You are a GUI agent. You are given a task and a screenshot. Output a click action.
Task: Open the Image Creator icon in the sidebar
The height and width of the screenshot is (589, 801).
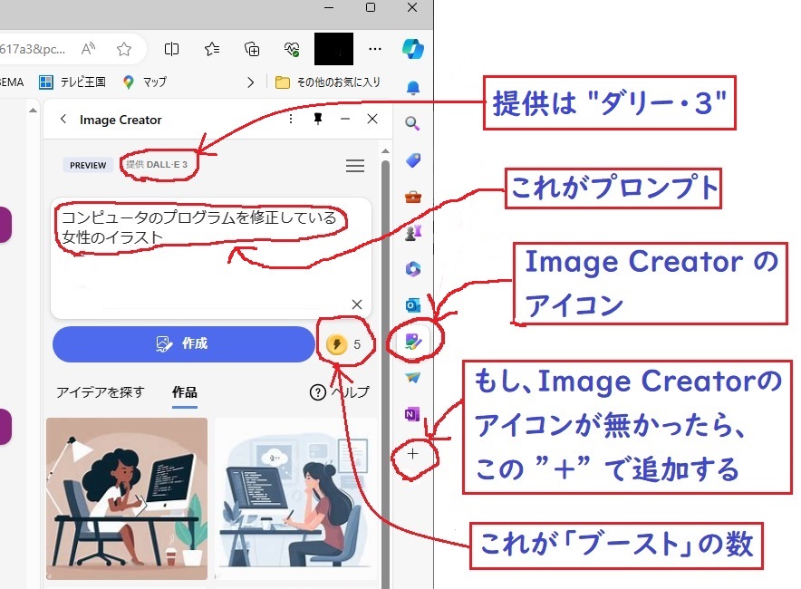pos(413,341)
